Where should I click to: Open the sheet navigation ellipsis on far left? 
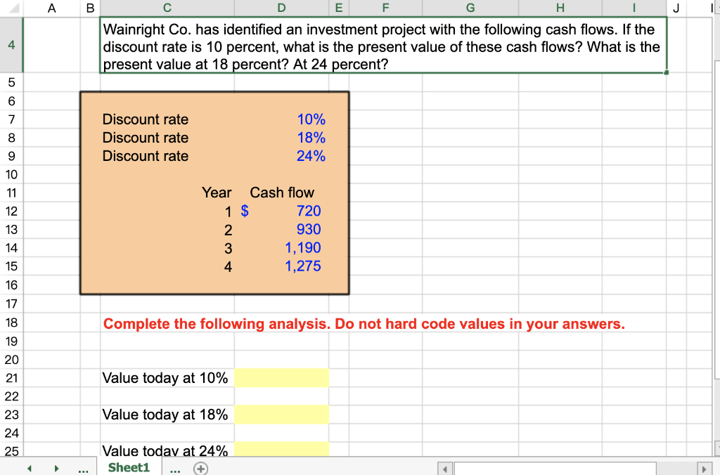tap(82, 468)
